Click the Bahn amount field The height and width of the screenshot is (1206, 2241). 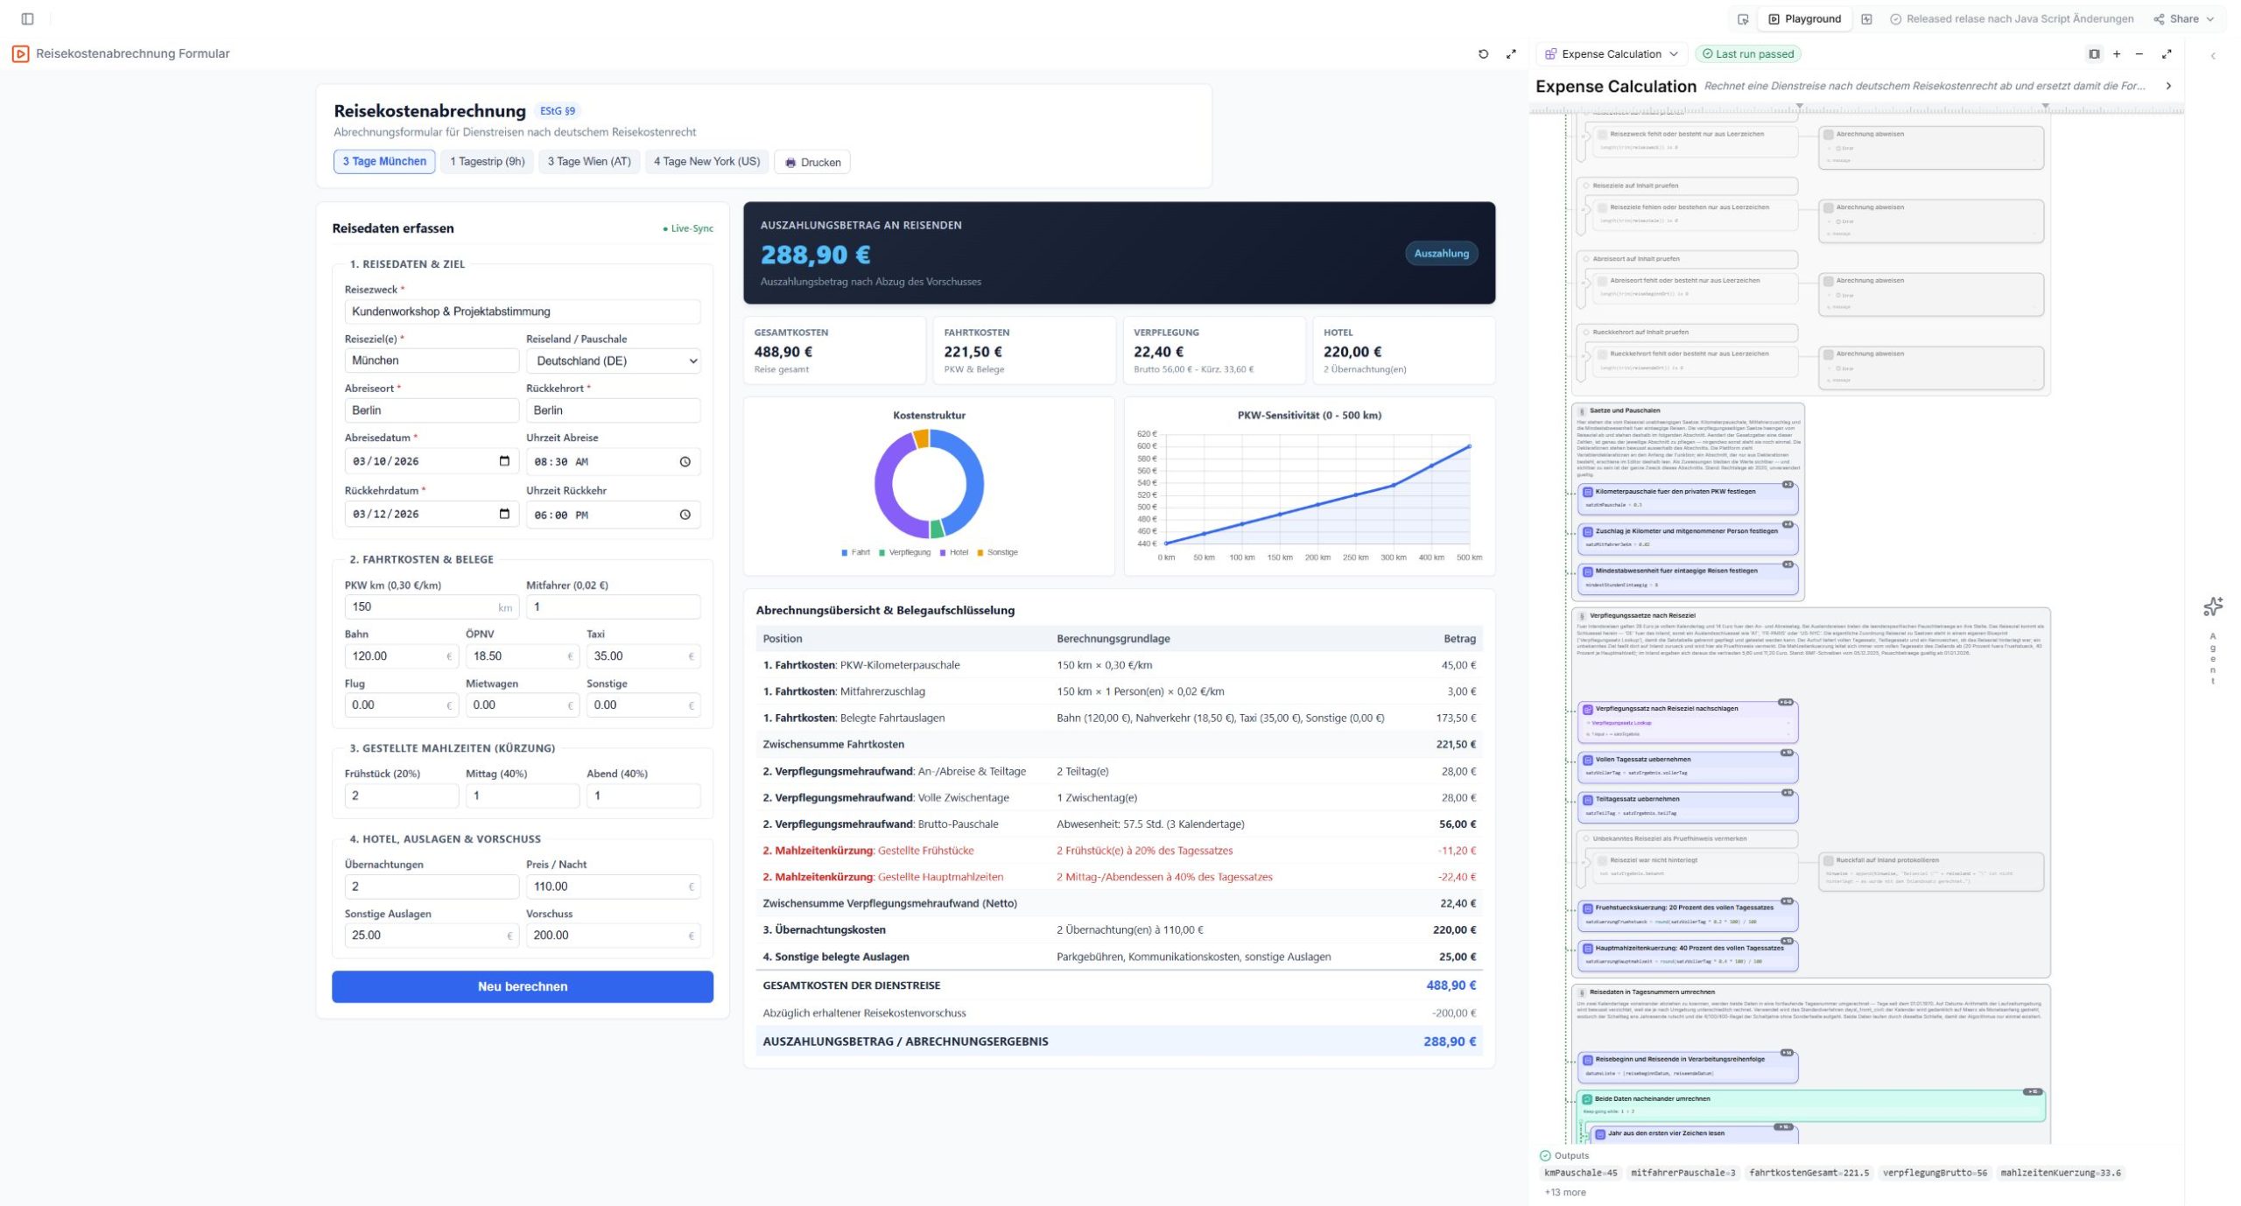tap(402, 656)
